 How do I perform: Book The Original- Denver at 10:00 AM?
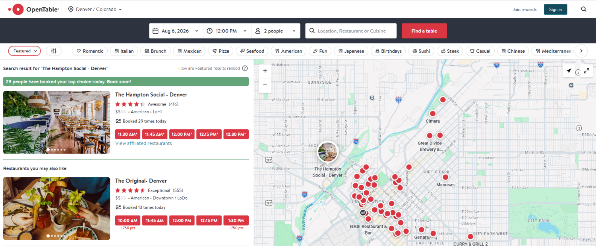[x=128, y=220]
